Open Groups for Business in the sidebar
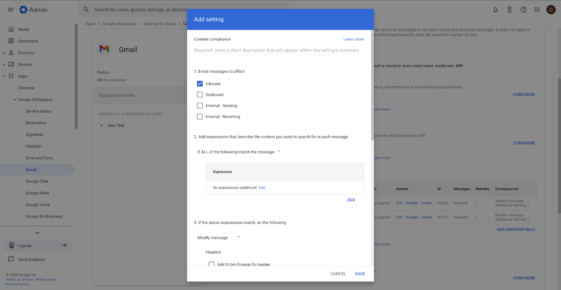Image resolution: width=561 pixels, height=290 pixels. tap(44, 216)
